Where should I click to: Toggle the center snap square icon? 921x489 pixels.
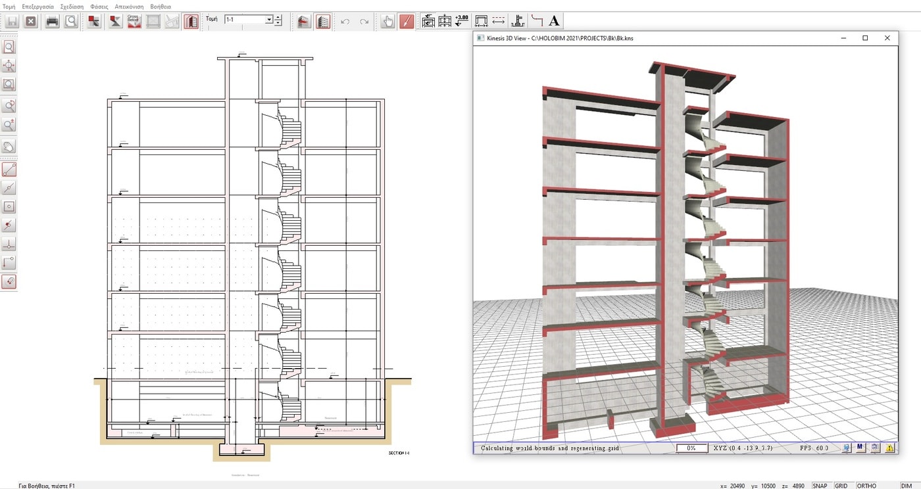[x=9, y=206]
